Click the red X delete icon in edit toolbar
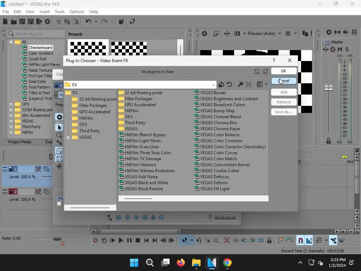Viewport: 361px width, 271px height. point(227,241)
